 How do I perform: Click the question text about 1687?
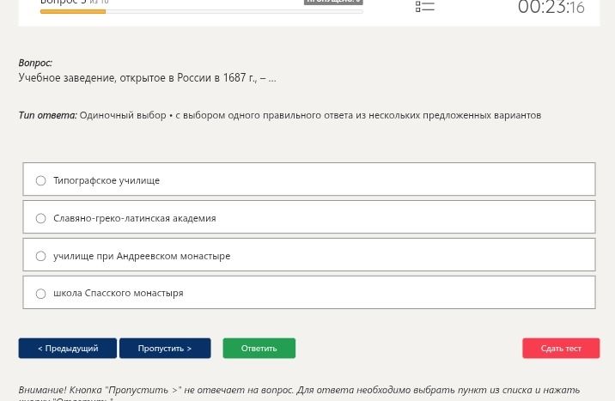(148, 77)
